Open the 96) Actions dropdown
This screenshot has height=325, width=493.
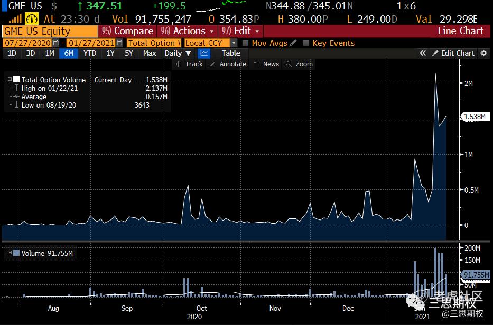[188, 31]
